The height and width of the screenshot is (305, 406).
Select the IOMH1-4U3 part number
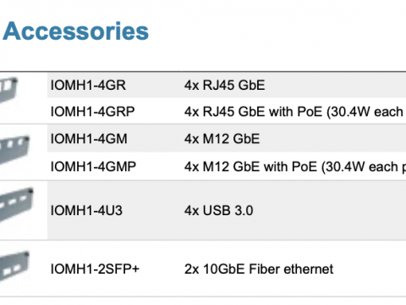[86, 211]
